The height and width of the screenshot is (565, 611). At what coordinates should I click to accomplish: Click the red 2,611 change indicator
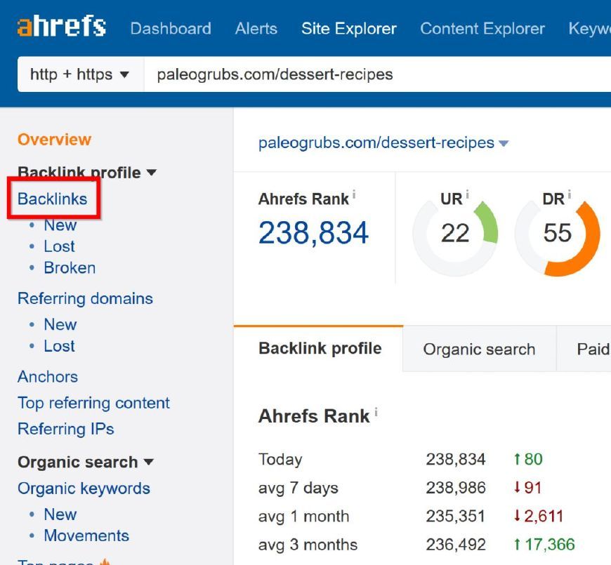click(539, 517)
